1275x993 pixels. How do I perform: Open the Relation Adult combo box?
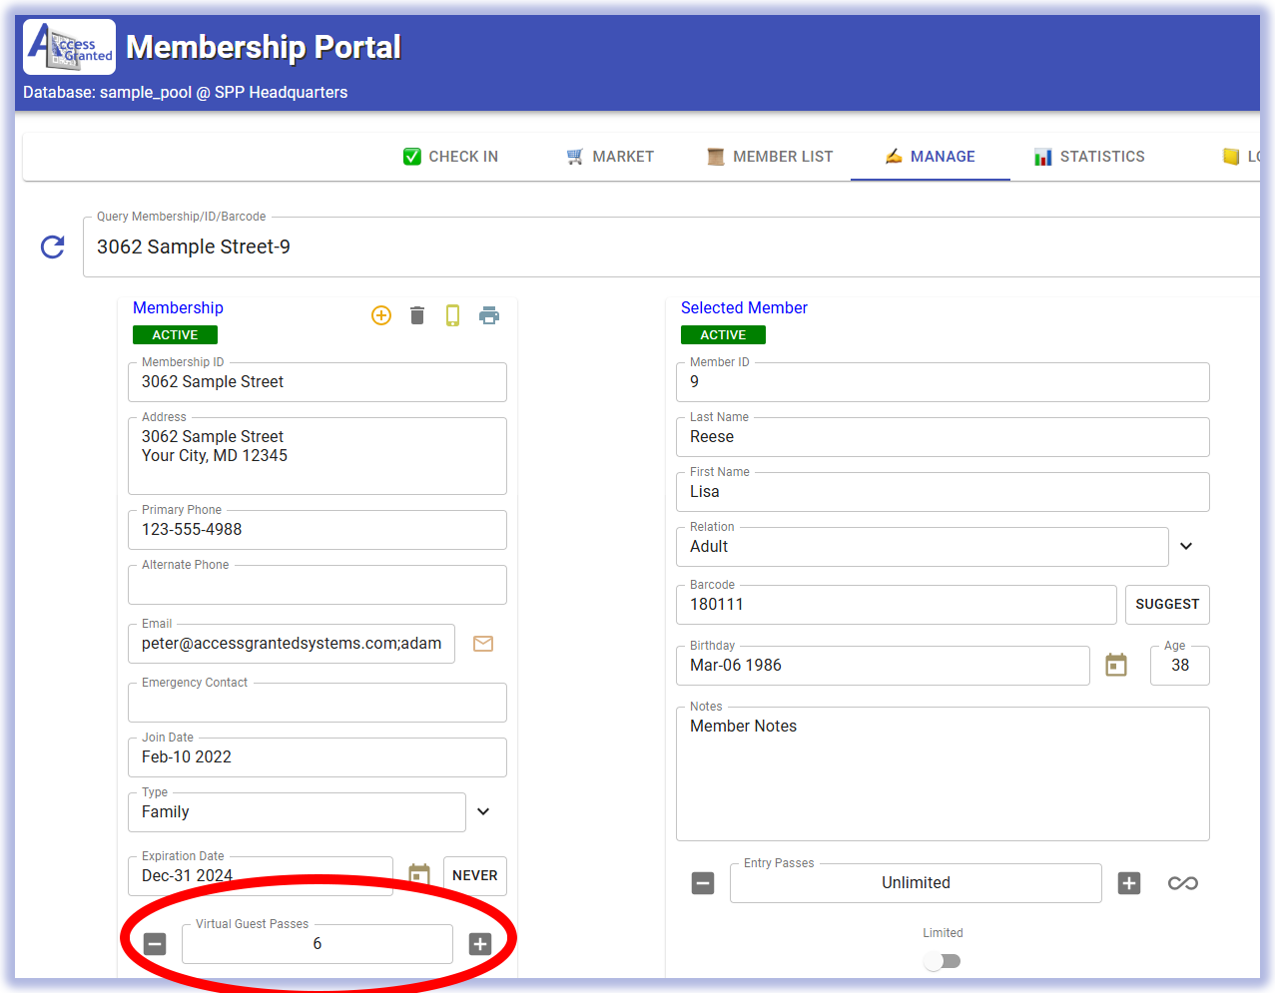pyautogui.click(x=923, y=547)
